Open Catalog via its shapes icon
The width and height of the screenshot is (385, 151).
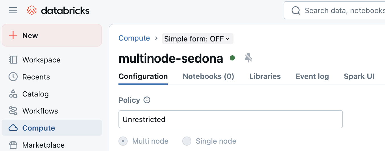coord(13,94)
